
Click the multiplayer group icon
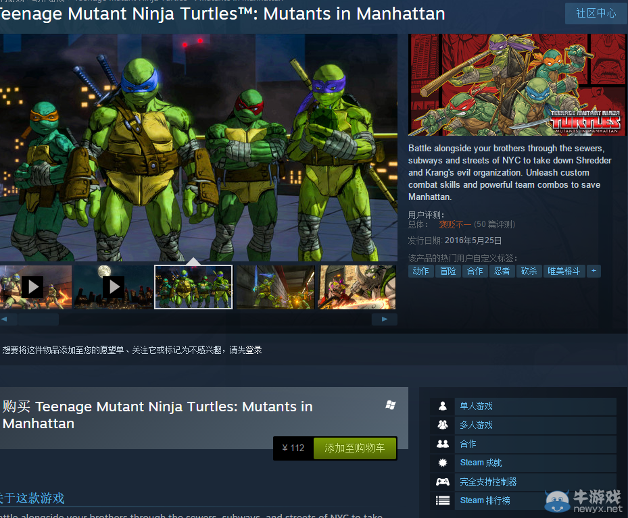pos(443,425)
